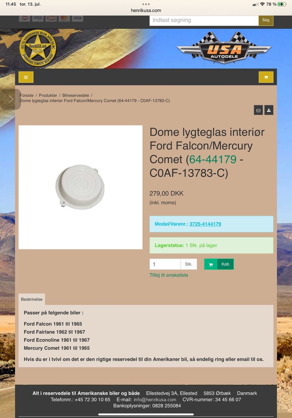The image size is (292, 418).
Task: Click the email envelope share icon
Action: [258, 110]
